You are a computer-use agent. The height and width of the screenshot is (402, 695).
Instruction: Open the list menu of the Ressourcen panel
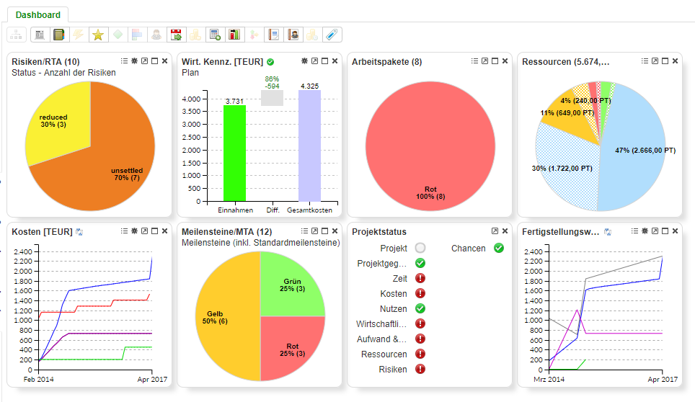(645, 61)
